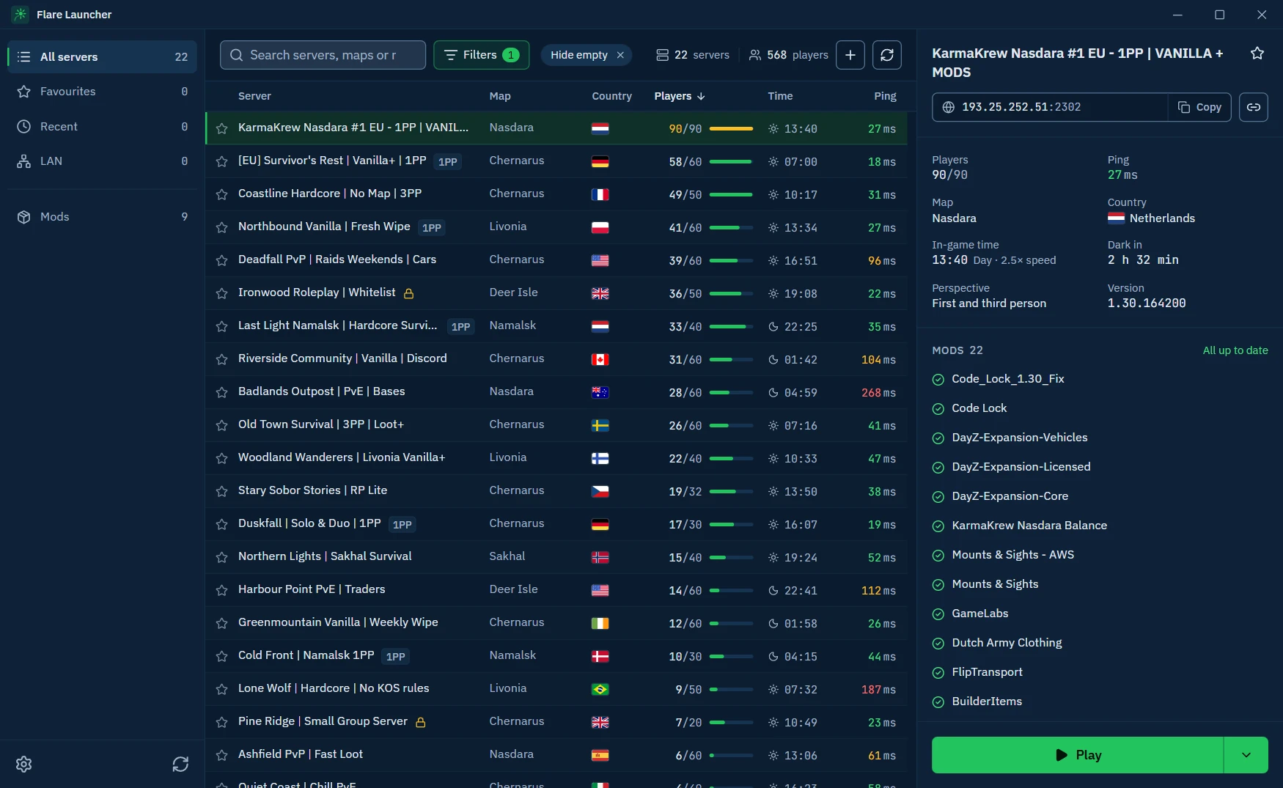Screen dimensions: 1283x788
Task: Click the padlock icon on Pine Ridge
Action: [x=421, y=722]
